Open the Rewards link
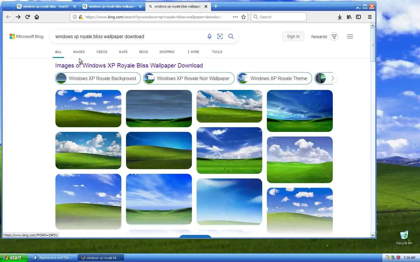Viewport: 420px width, 262px height. pyautogui.click(x=319, y=37)
